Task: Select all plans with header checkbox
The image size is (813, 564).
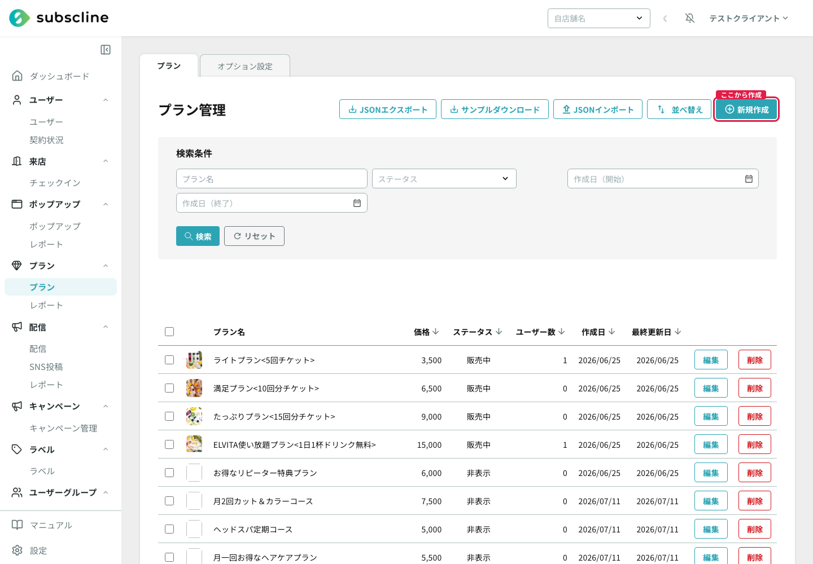Action: tap(169, 332)
